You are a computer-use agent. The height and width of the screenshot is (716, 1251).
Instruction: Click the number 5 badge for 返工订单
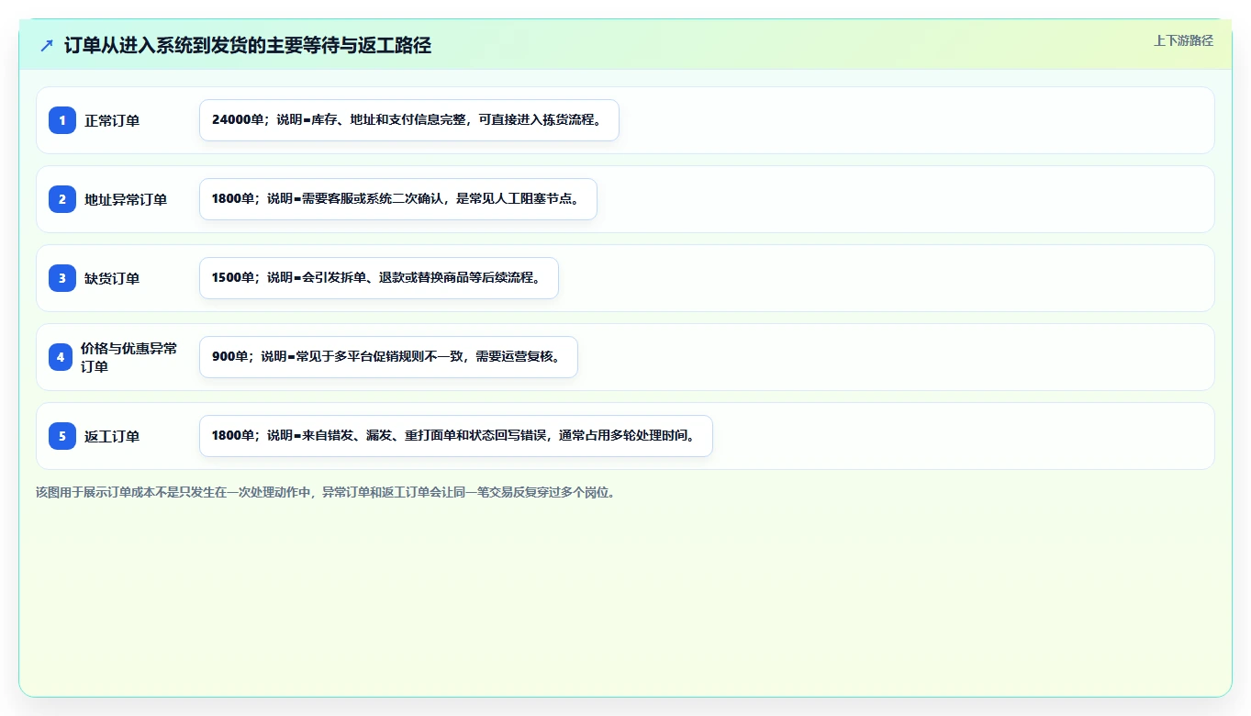click(x=62, y=436)
